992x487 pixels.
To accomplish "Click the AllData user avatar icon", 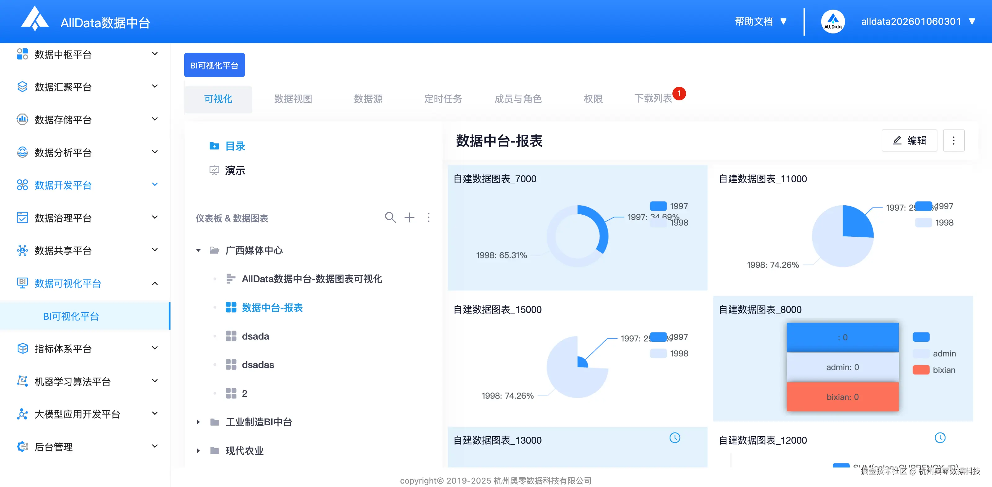I will 833,22.
